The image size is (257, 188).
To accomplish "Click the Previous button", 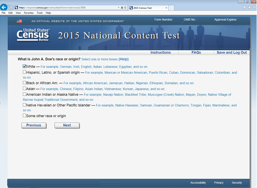I will tap(34, 125).
